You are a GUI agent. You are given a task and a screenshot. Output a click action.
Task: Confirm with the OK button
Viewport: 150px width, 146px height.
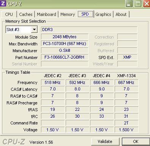136,141
